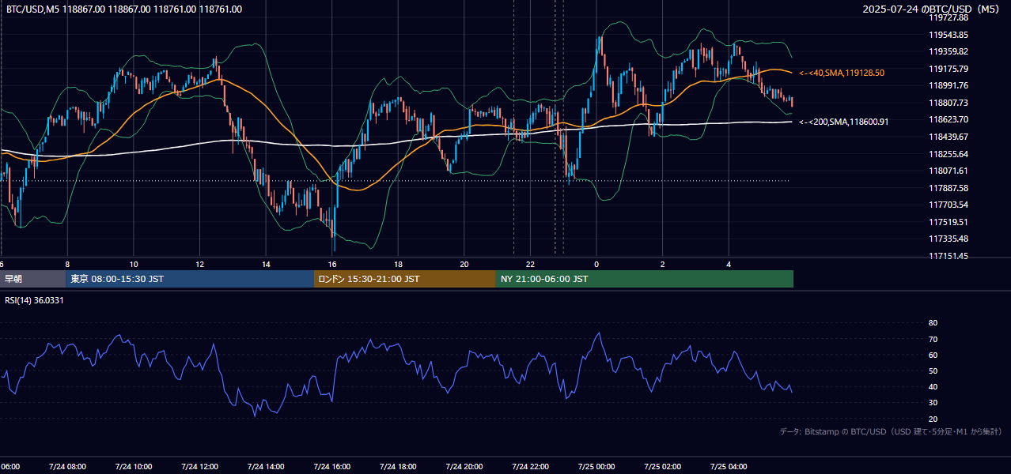Click price axis label 118623.70
Image resolution: width=1011 pixels, height=474 pixels.
949,119
